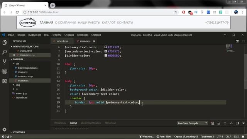Open the Выделение menu

(x=35, y=35)
